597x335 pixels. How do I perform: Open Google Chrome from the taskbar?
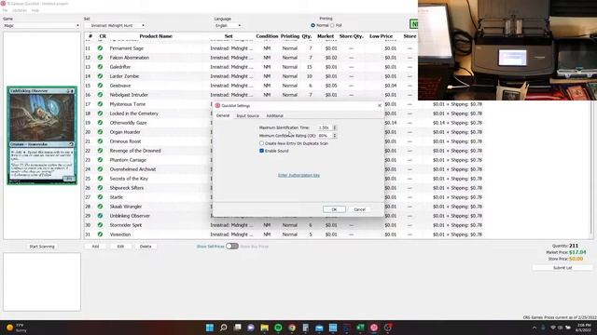coord(292,328)
